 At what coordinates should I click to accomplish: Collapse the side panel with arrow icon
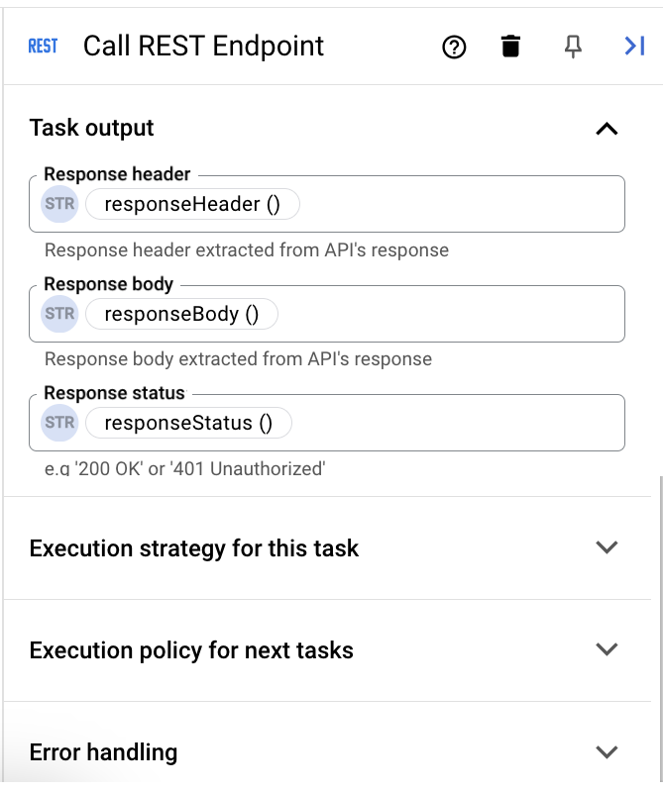coord(634,46)
